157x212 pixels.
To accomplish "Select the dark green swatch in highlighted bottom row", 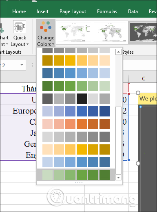I will (104, 175).
